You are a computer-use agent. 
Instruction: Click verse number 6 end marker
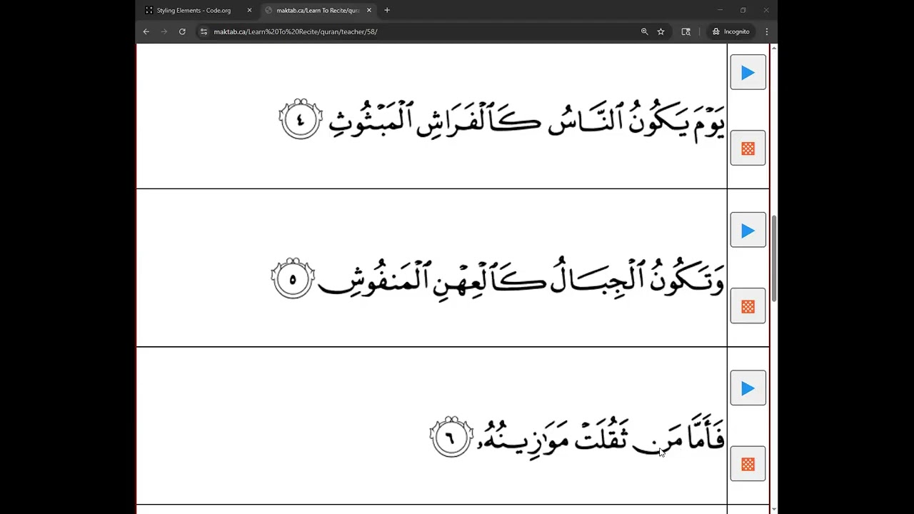451,436
